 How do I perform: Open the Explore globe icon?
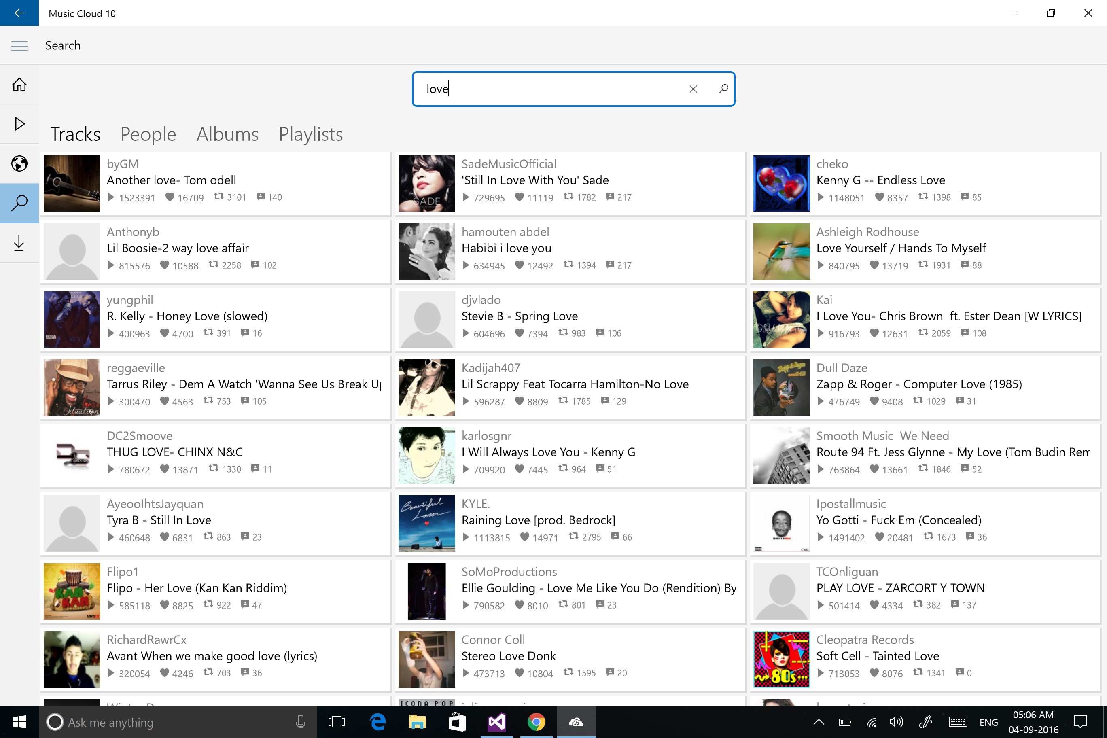point(19,163)
